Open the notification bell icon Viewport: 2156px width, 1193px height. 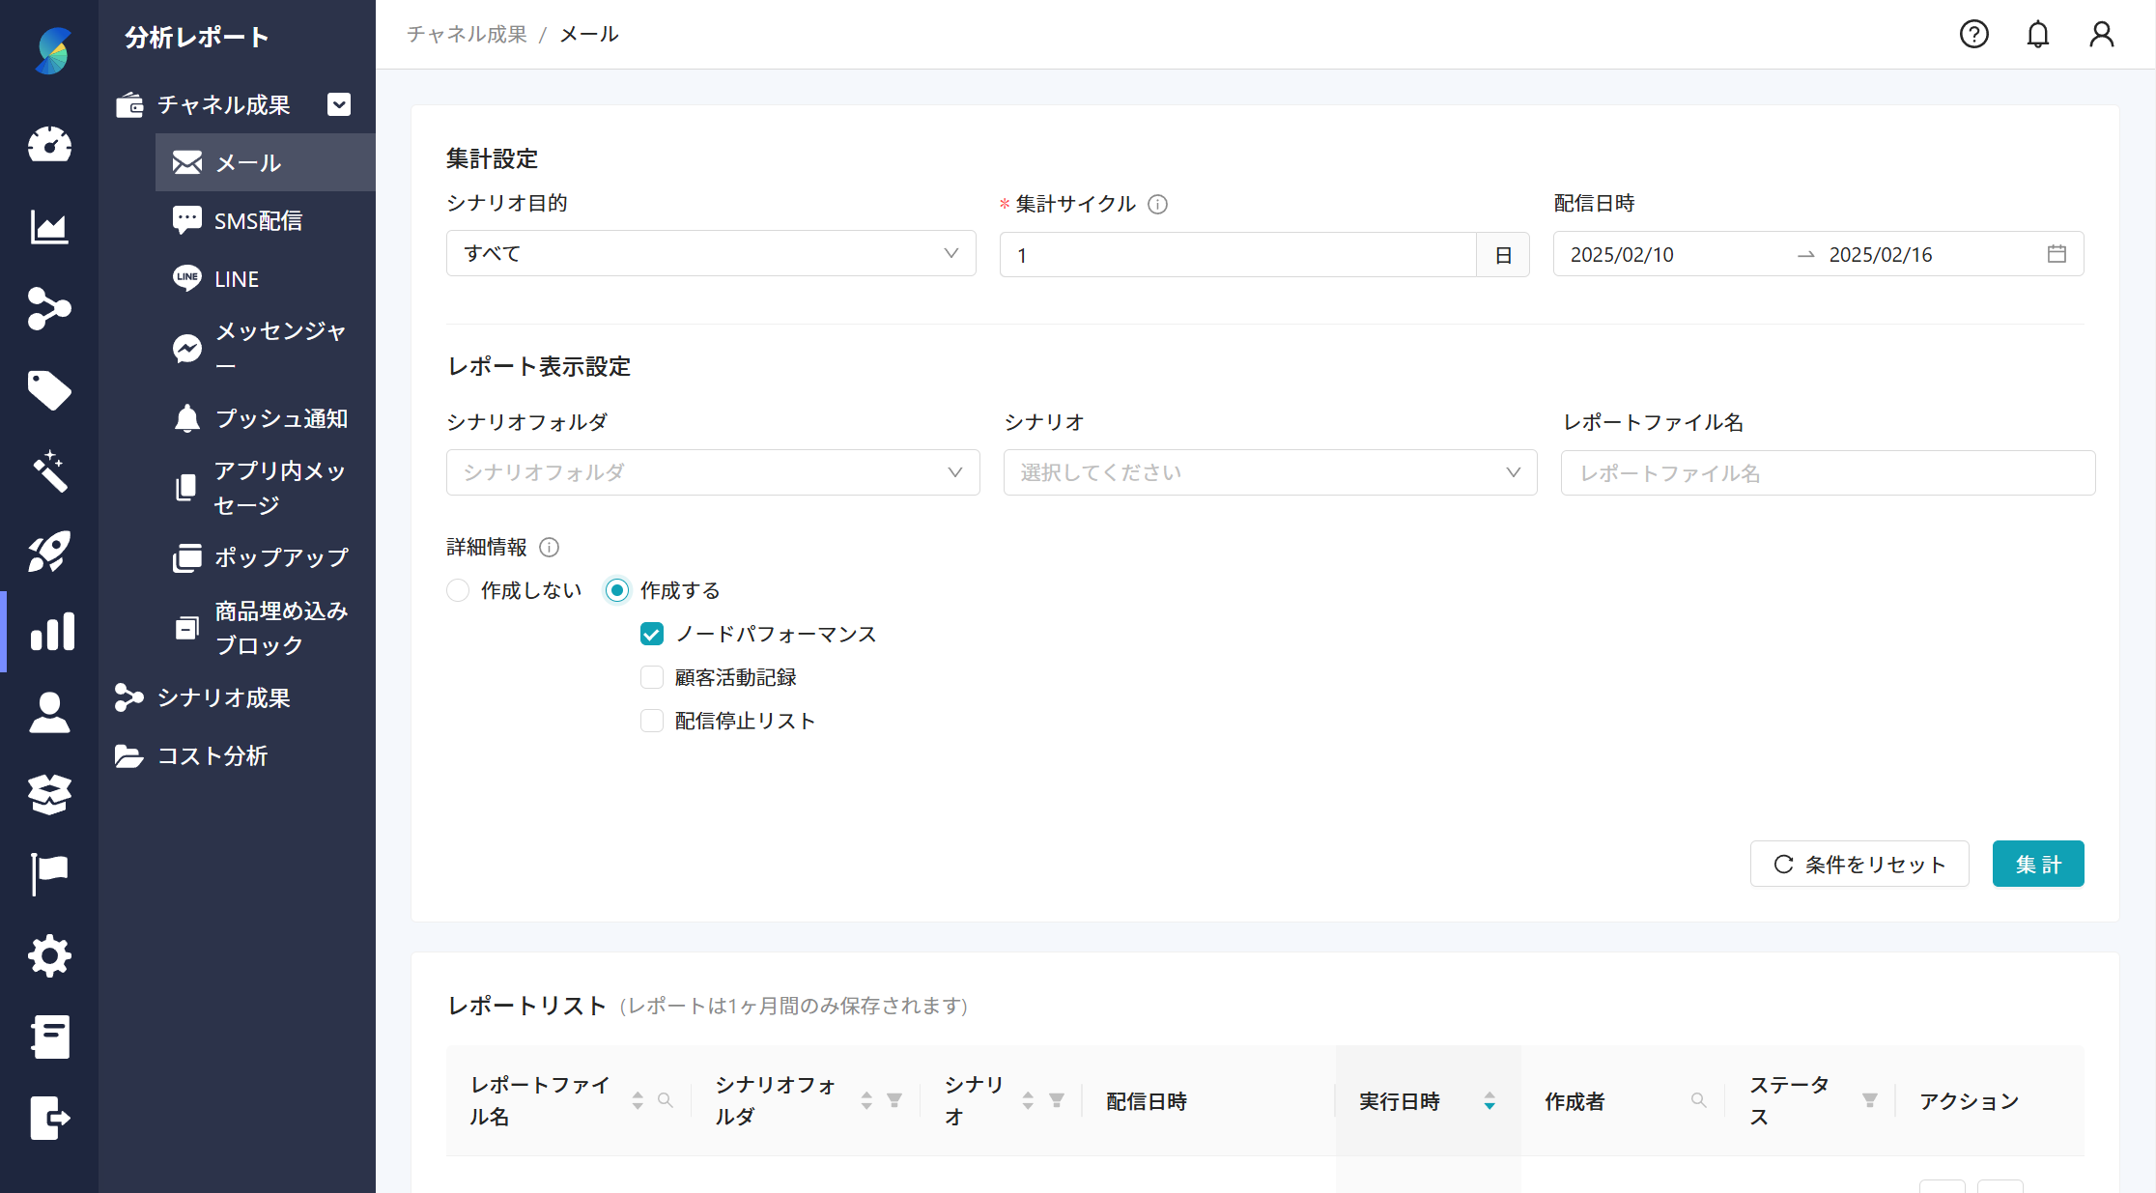coord(2038,34)
